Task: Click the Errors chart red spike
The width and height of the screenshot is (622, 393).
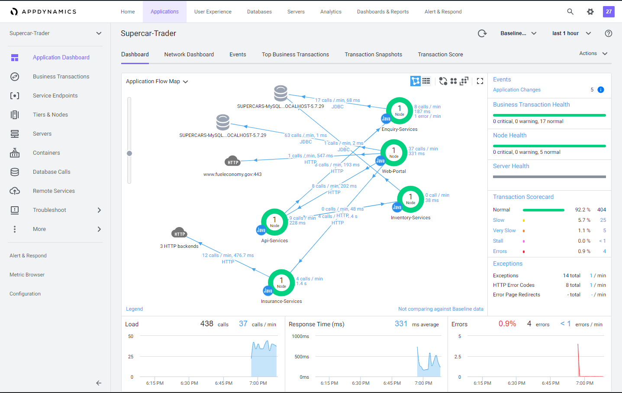Action: [578, 360]
